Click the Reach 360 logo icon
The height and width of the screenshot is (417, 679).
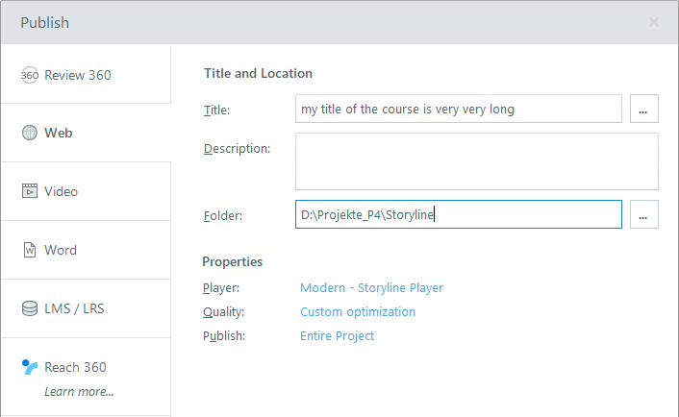point(29,367)
